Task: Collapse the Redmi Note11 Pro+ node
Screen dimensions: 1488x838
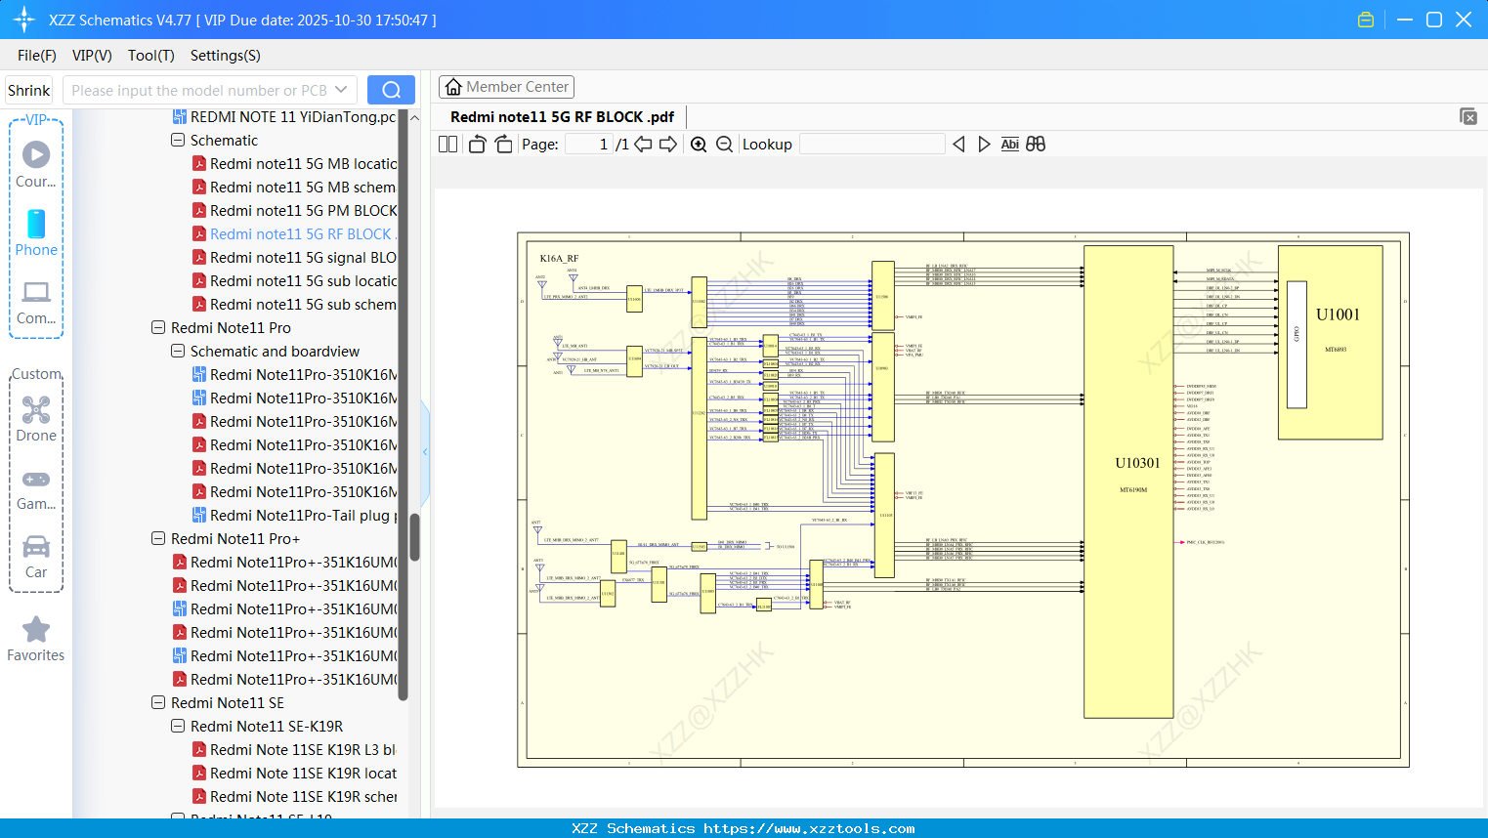Action: pos(158,539)
